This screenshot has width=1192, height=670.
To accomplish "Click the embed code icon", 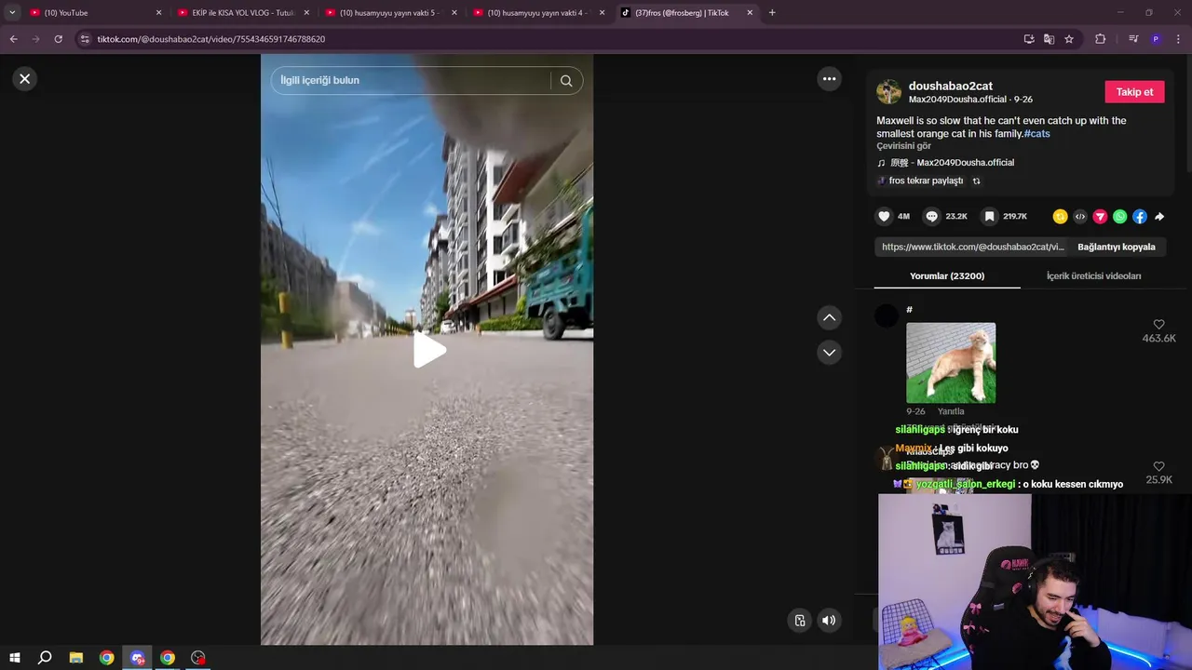I will click(1080, 217).
